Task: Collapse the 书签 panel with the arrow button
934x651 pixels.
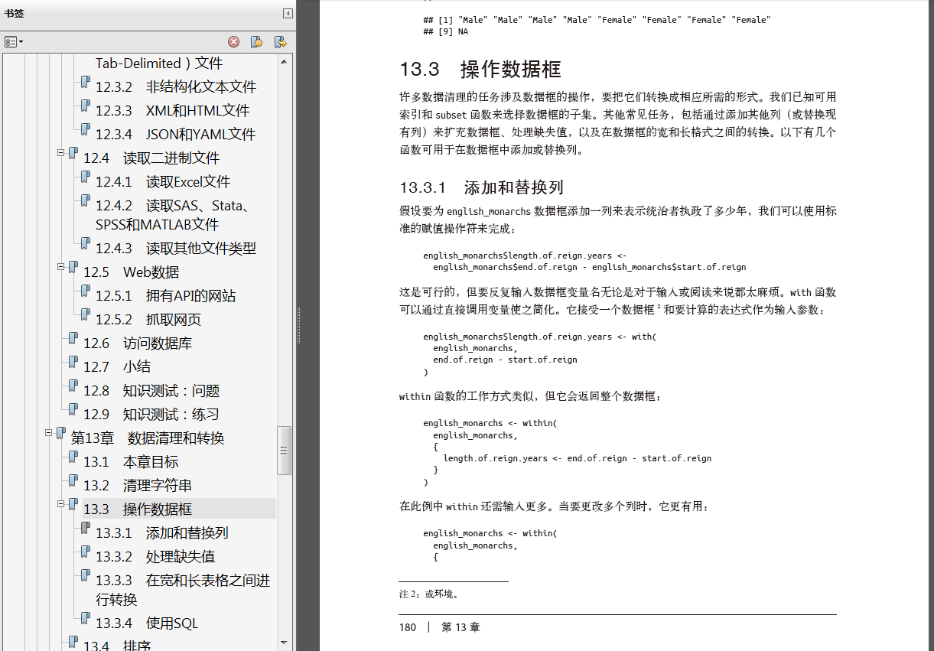Action: click(288, 13)
